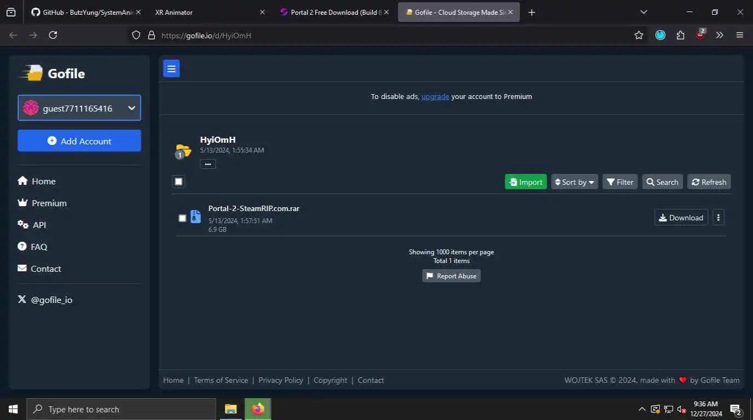Go to Home in the sidebar
The width and height of the screenshot is (753, 420).
click(37, 181)
